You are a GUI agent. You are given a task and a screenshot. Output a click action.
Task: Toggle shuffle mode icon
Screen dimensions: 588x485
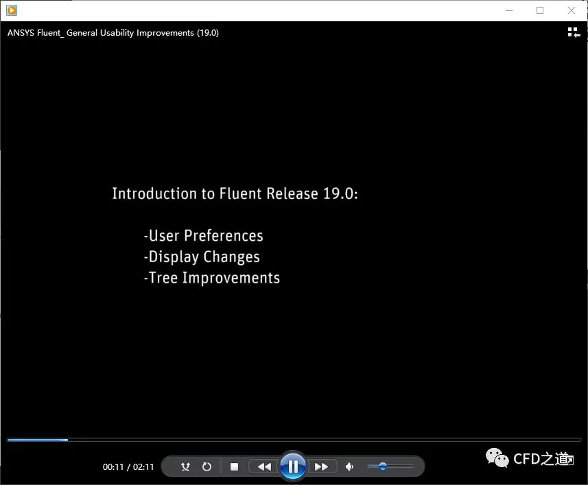click(x=185, y=466)
